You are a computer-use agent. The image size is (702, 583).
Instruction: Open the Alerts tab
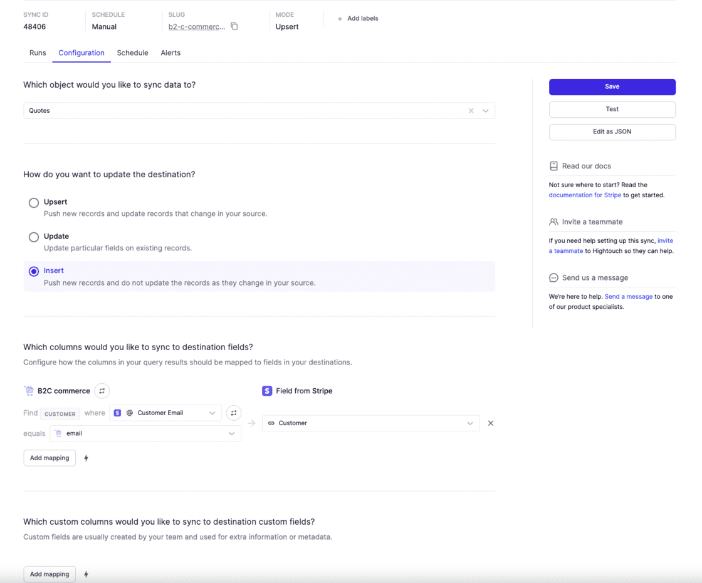coord(170,53)
